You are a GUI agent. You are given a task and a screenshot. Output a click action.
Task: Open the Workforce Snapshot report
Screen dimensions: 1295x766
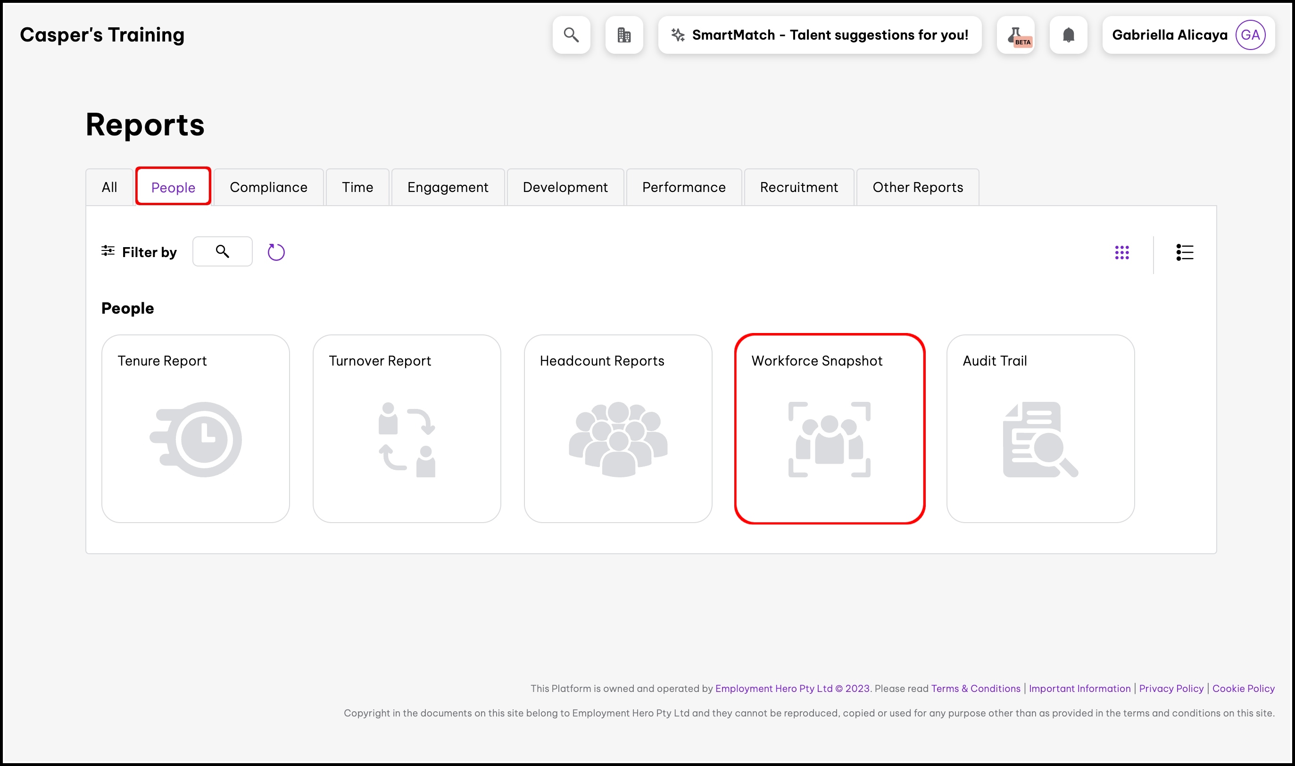pos(829,428)
